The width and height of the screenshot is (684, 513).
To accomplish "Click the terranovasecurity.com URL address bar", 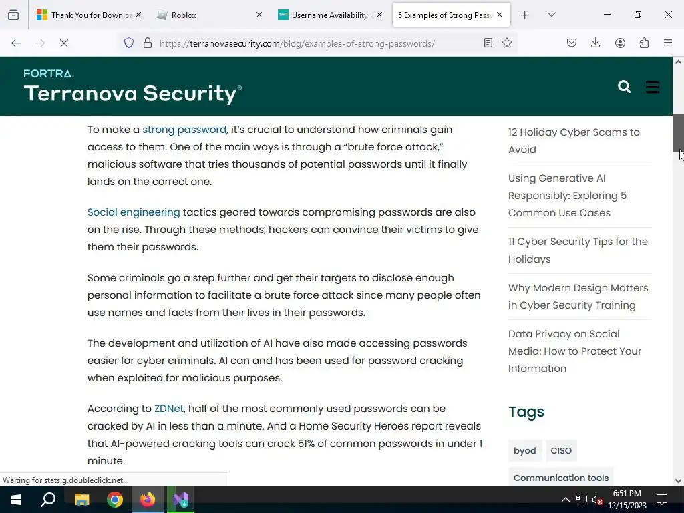I will 297,43.
